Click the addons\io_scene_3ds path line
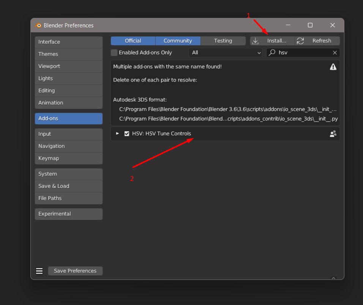The height and width of the screenshot is (305, 363). click(228, 109)
